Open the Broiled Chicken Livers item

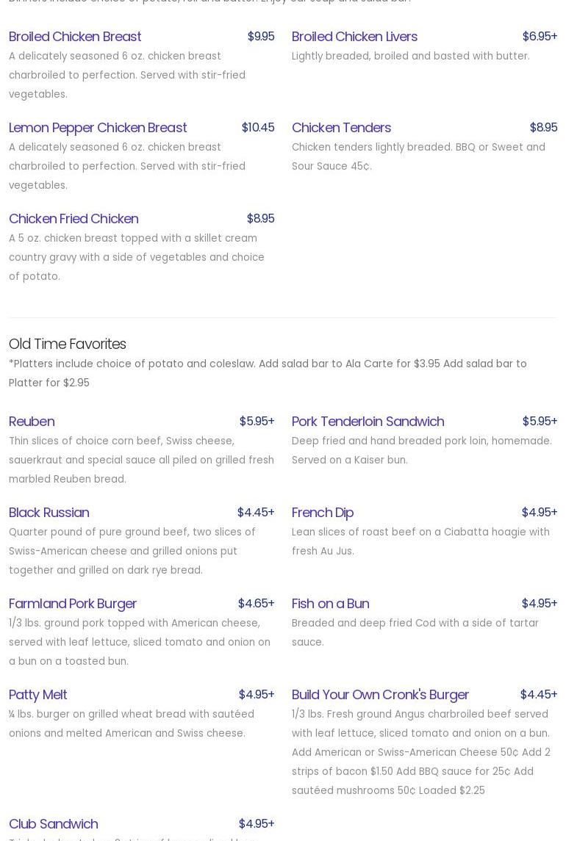tap(354, 36)
